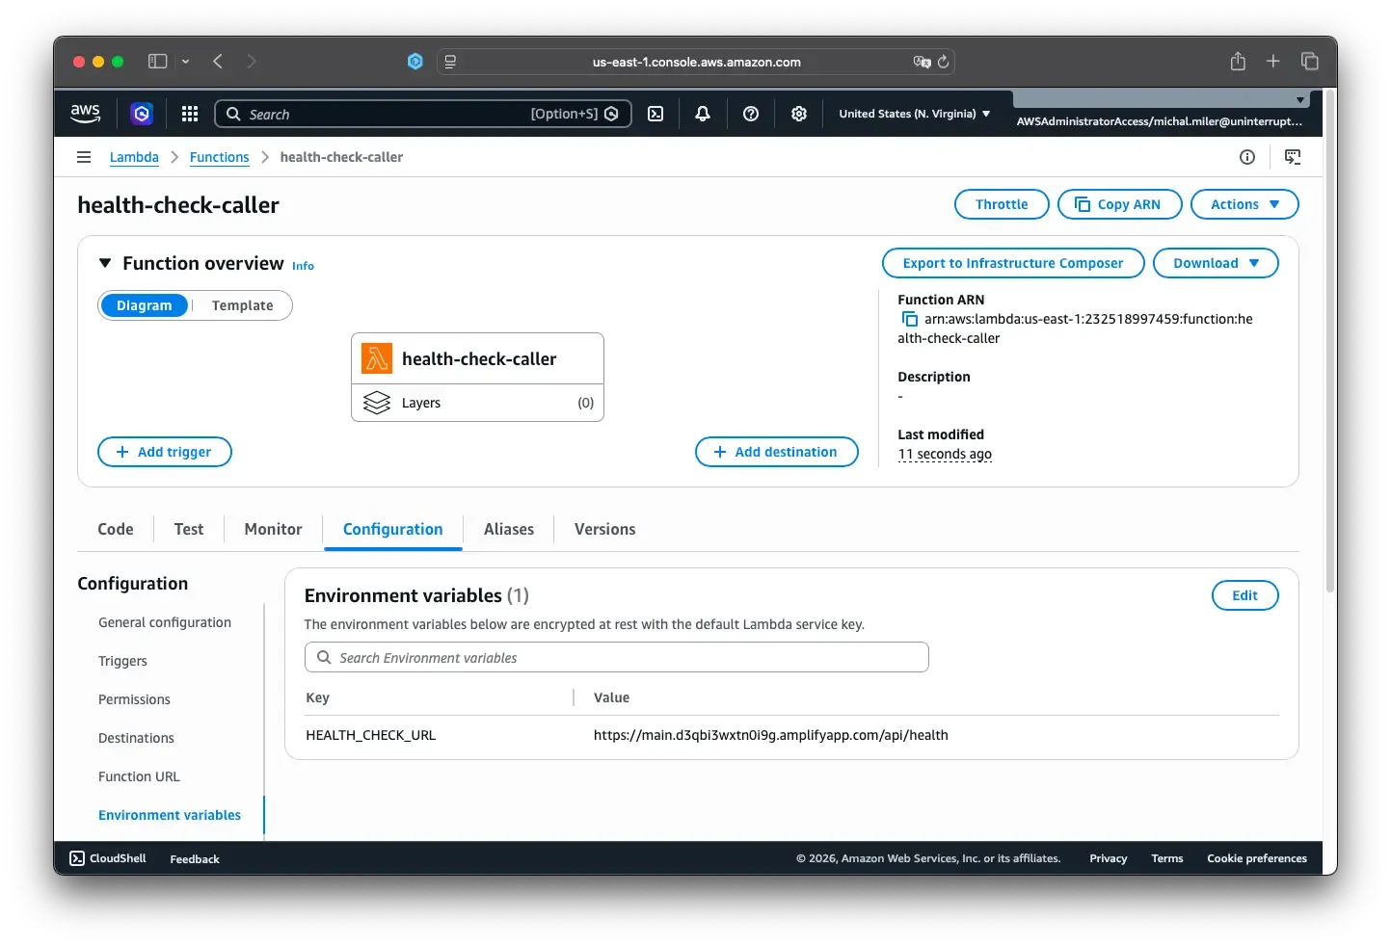Image resolution: width=1391 pixels, height=946 pixels.
Task: Click the browser forward arrow
Action: (252, 62)
